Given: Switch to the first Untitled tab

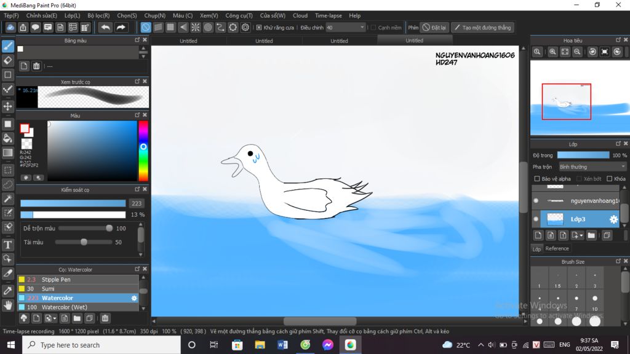Looking at the screenshot, I should (x=188, y=41).
